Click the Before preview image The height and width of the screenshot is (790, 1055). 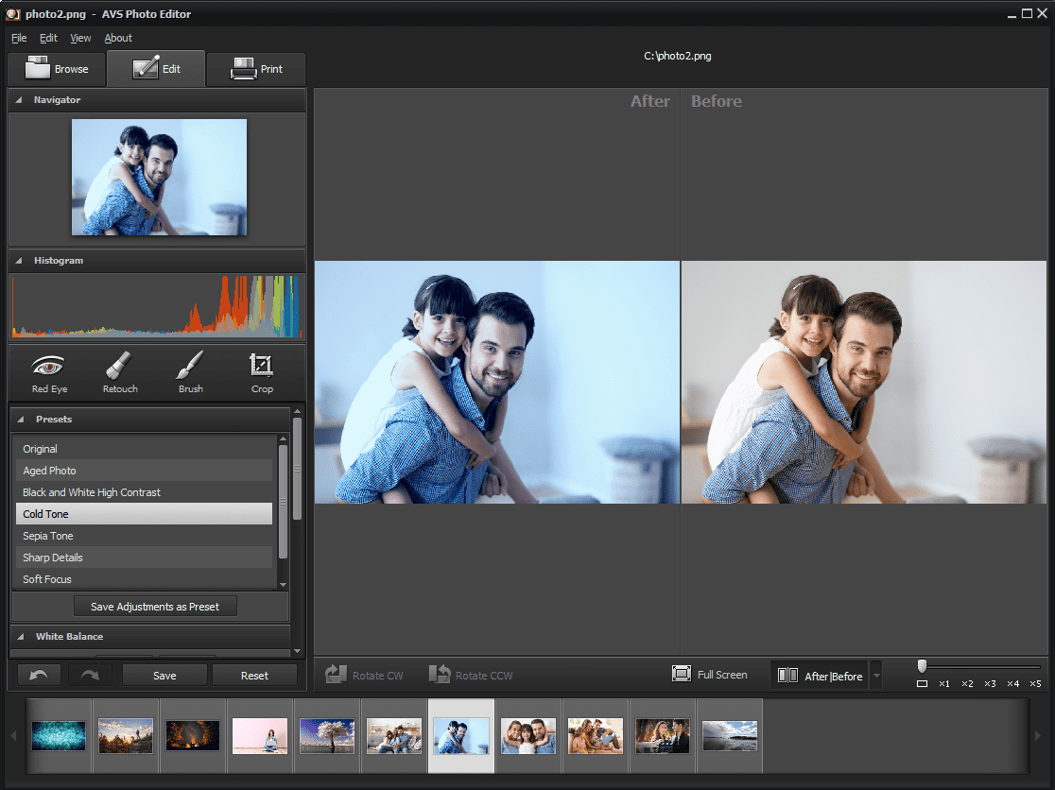tap(864, 382)
